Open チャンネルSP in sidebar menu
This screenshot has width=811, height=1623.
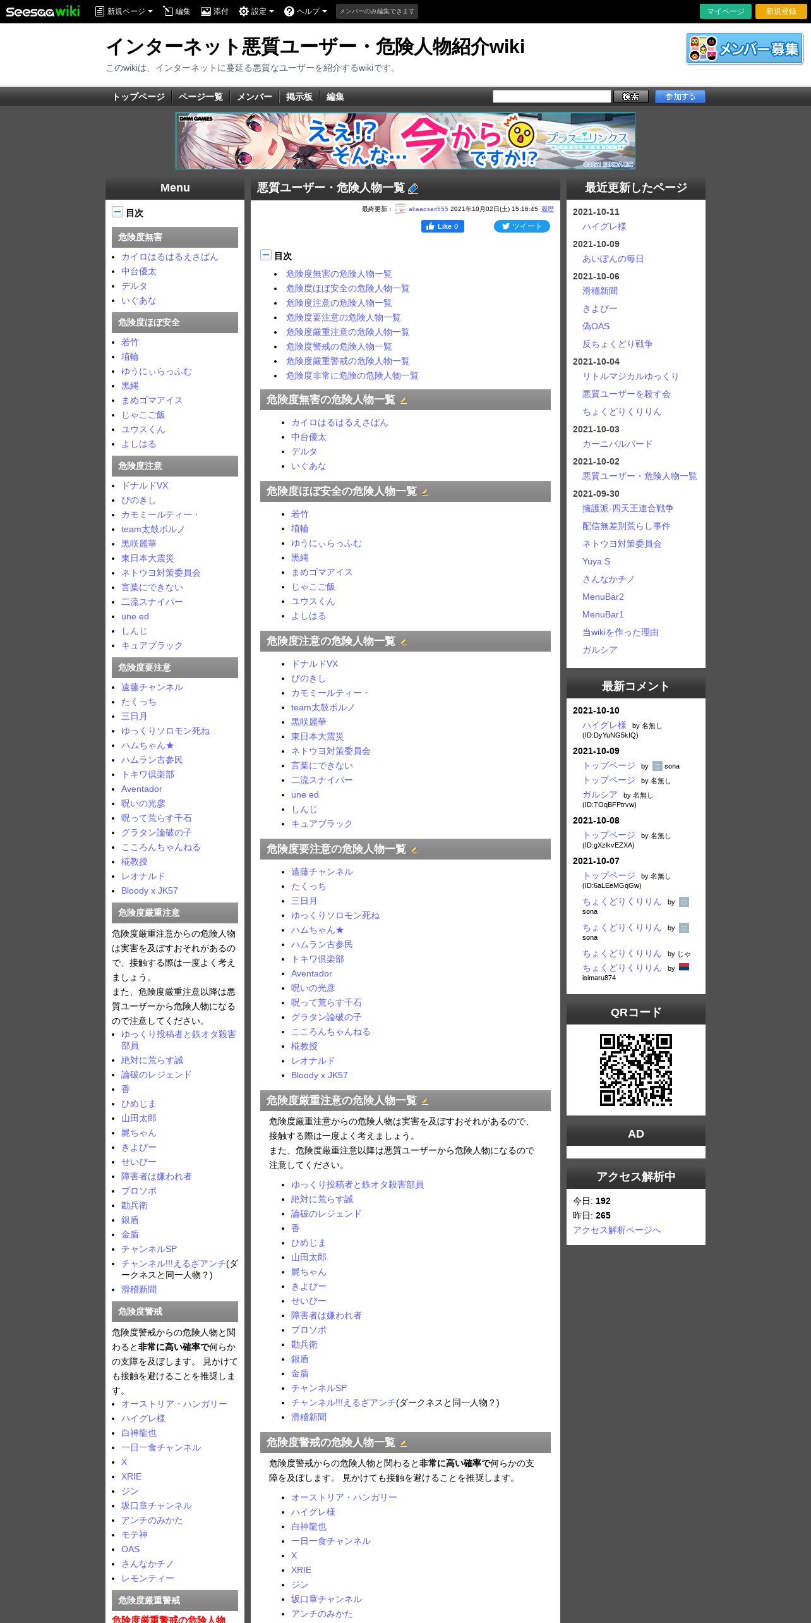(149, 1249)
